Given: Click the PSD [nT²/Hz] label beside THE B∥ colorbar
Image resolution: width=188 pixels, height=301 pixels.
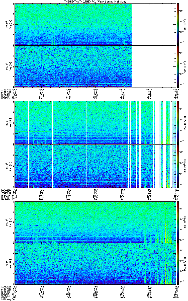Looking at the screenshot, I should [x=185, y=264].
